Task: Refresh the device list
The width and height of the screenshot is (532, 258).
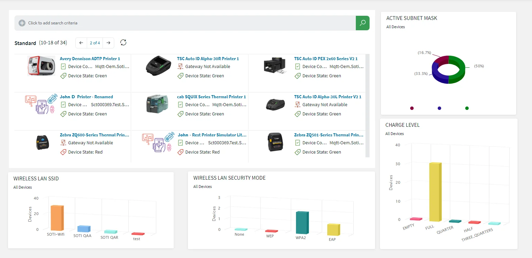Action: coord(123,43)
